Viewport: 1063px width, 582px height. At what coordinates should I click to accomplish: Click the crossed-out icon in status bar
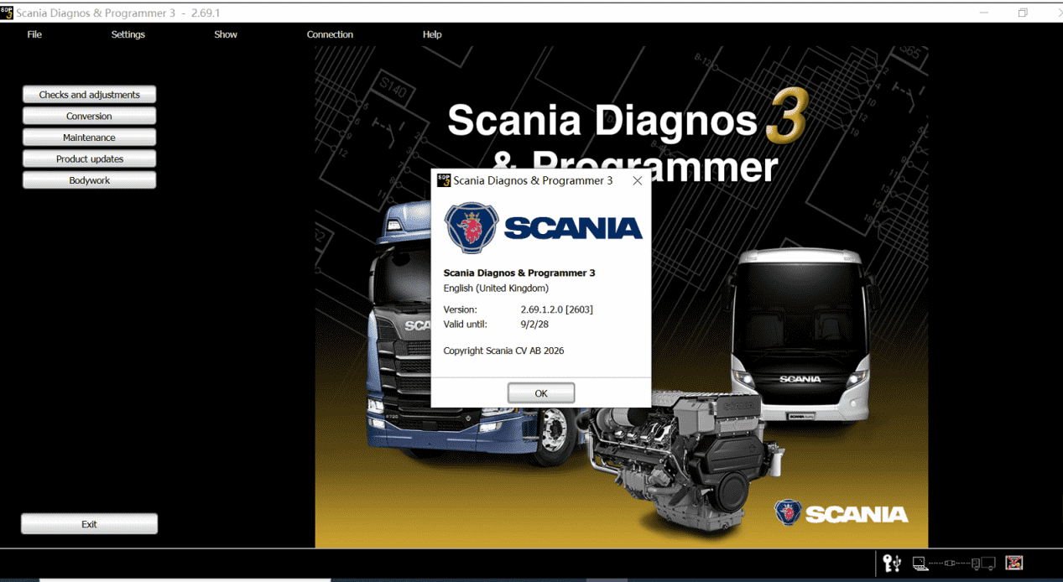click(1013, 564)
